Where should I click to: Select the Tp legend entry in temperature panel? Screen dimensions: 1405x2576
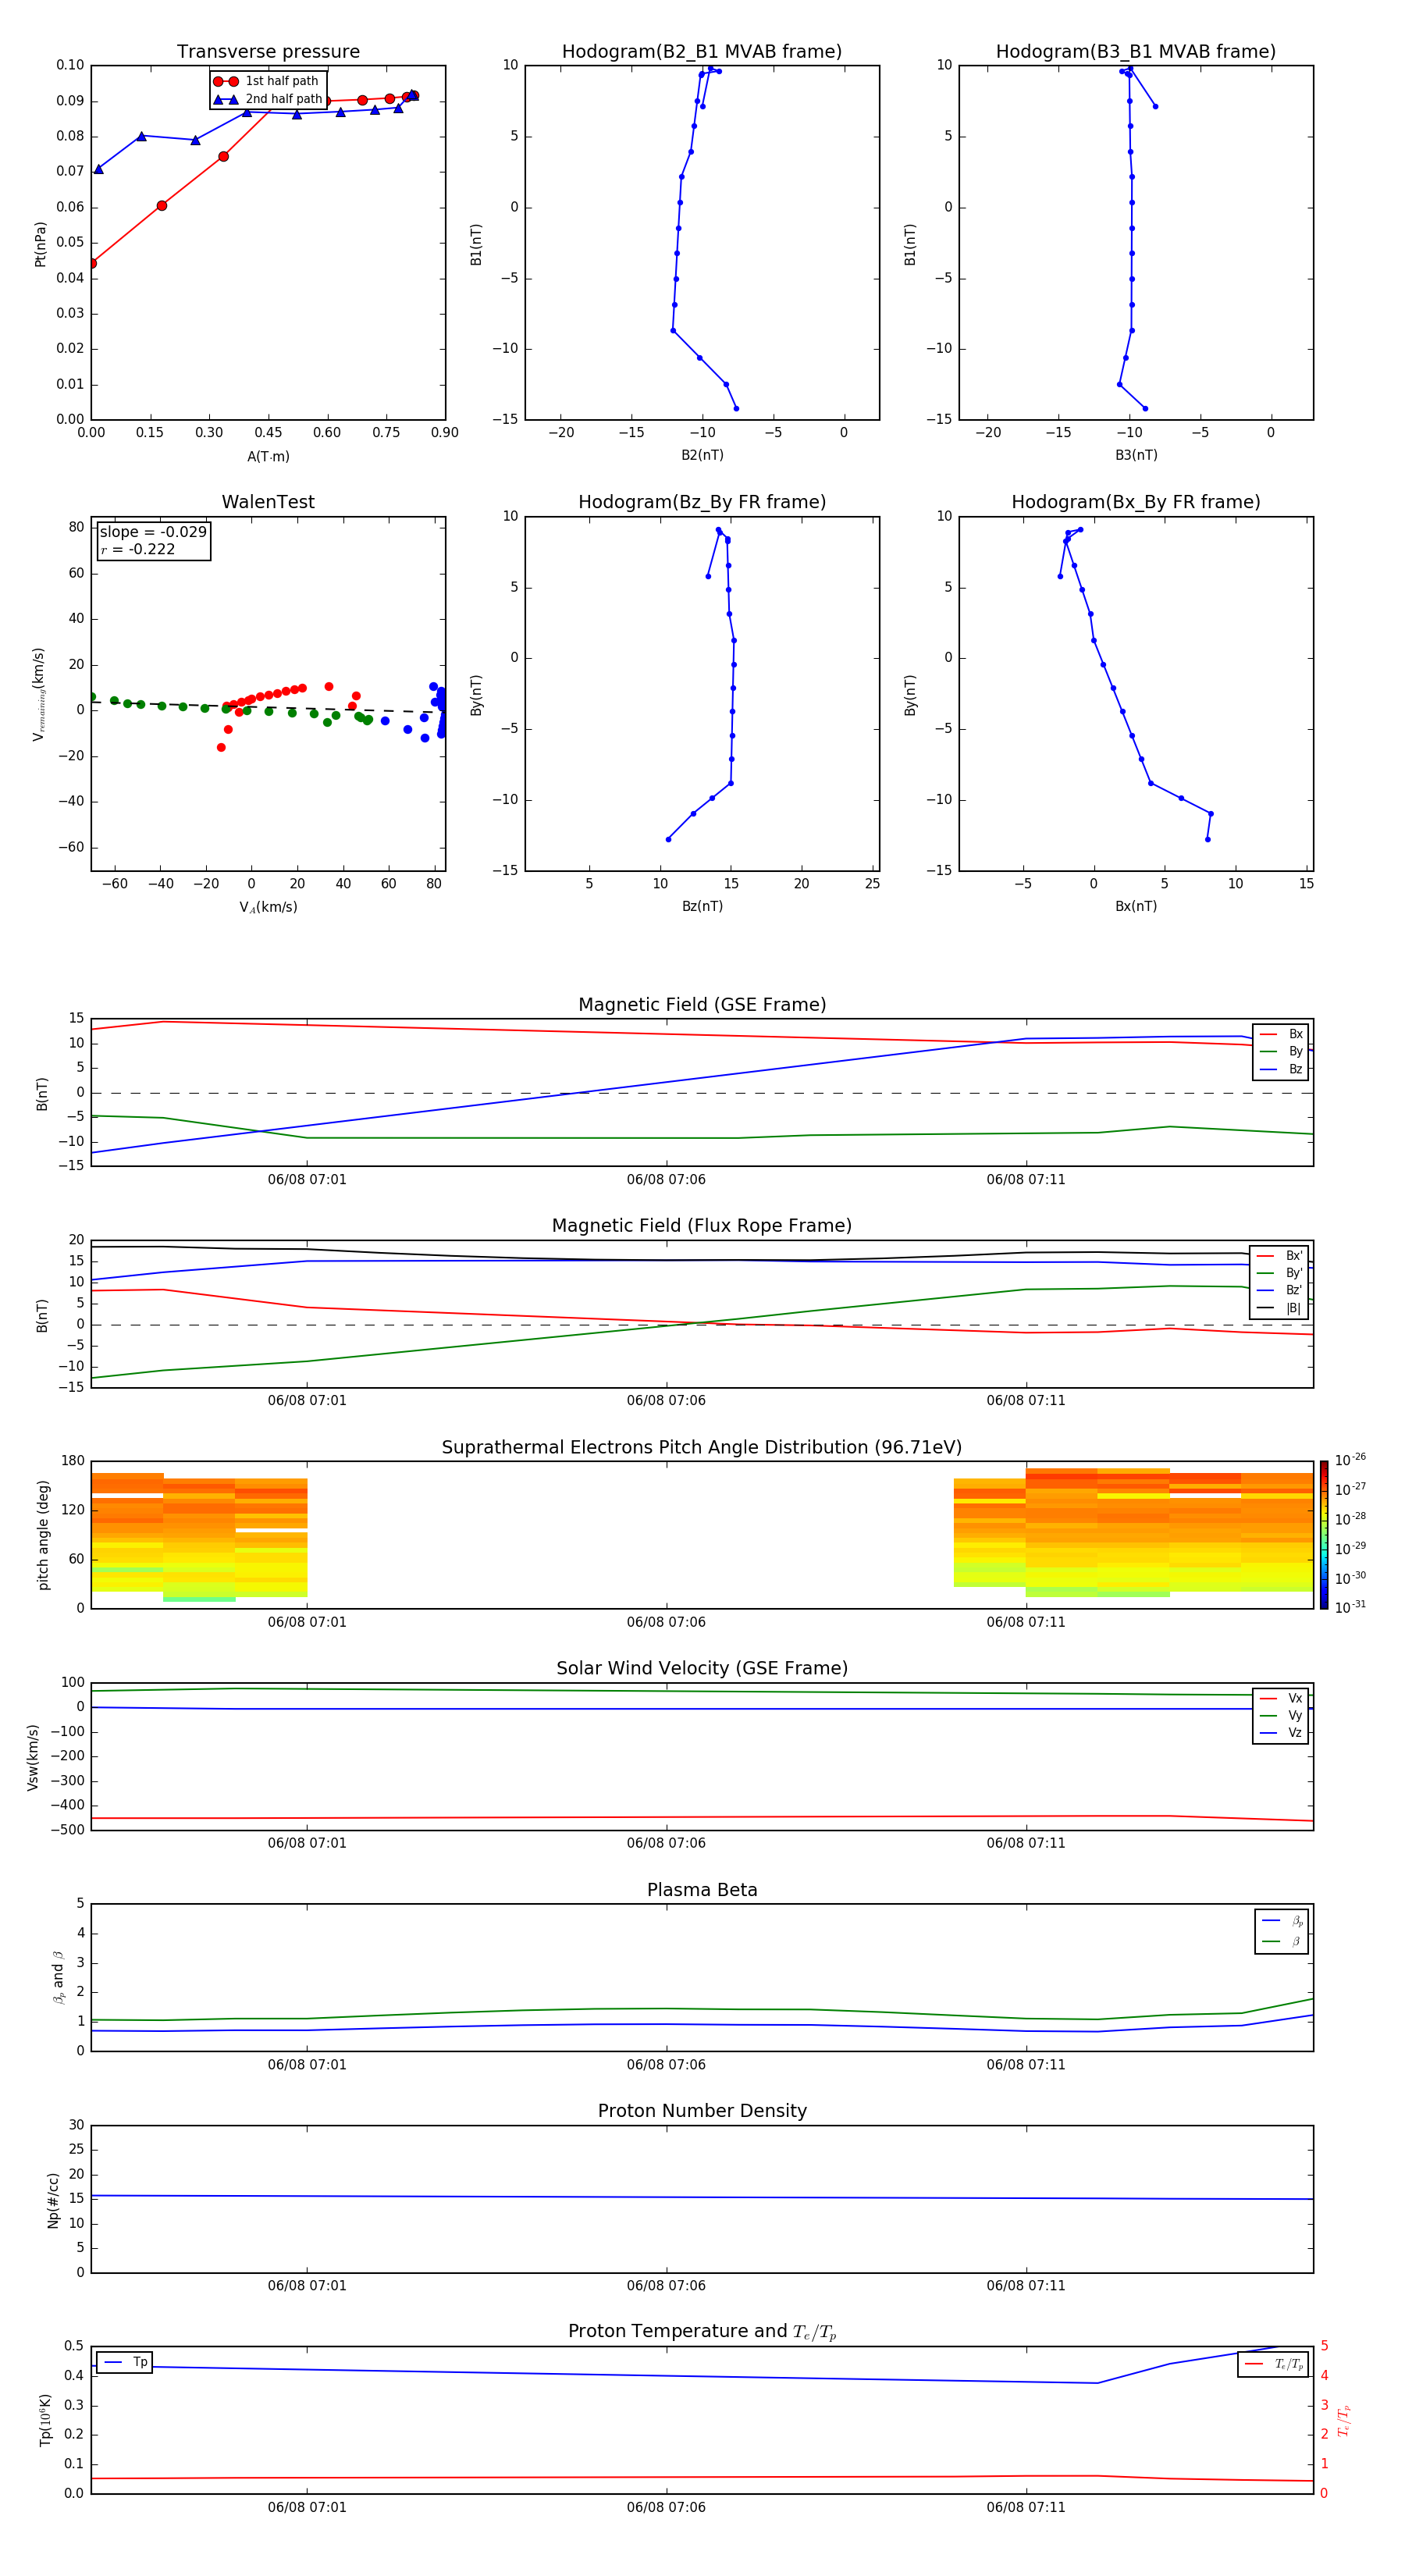pos(125,2362)
